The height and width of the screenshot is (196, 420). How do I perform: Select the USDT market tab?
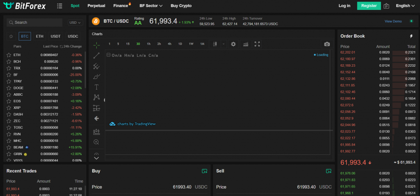[x=56, y=36]
